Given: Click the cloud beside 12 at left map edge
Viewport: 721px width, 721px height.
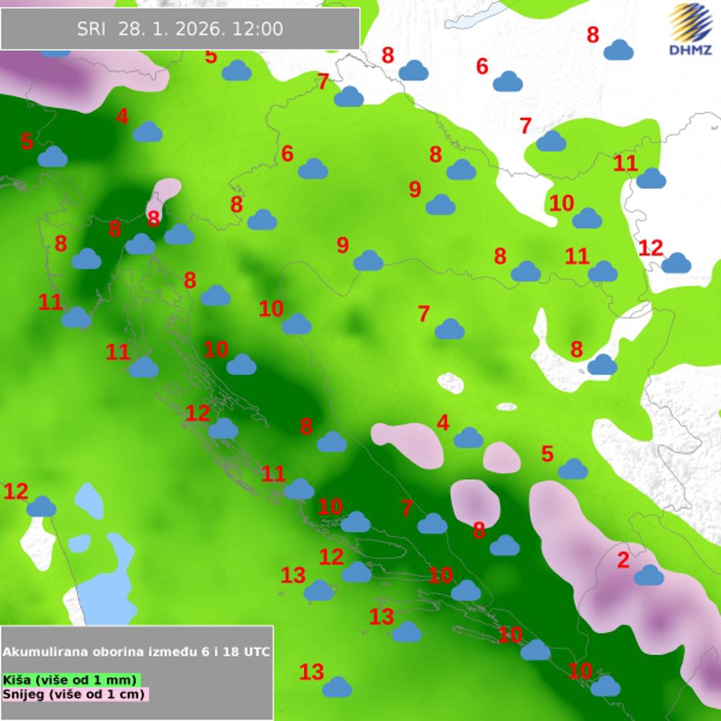Looking at the screenshot, I should 41,507.
